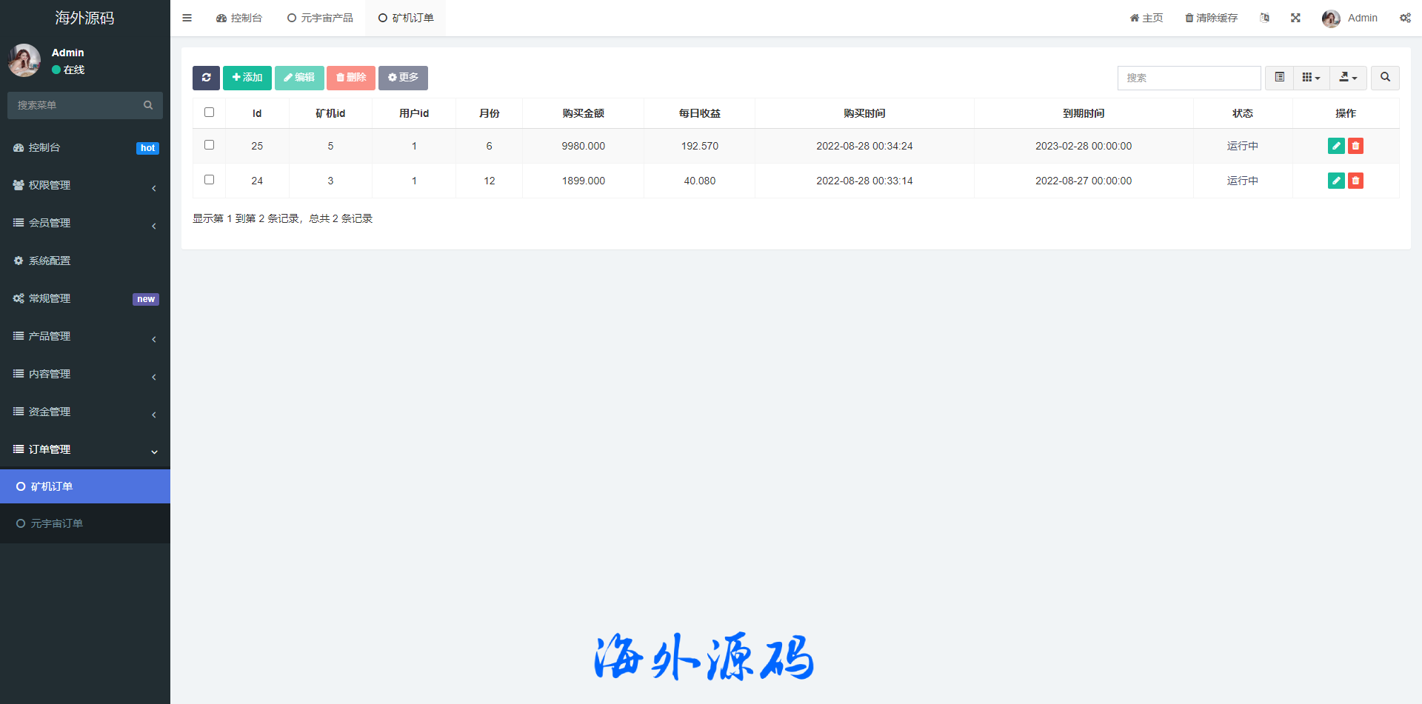Enter fullscreen mode via the expand icon
The height and width of the screenshot is (704, 1422).
1295,18
